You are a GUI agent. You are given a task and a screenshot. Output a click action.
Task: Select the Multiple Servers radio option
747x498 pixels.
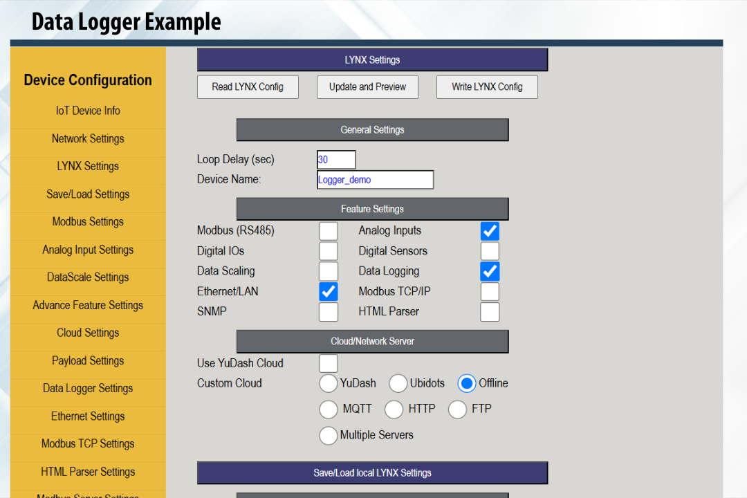(329, 436)
